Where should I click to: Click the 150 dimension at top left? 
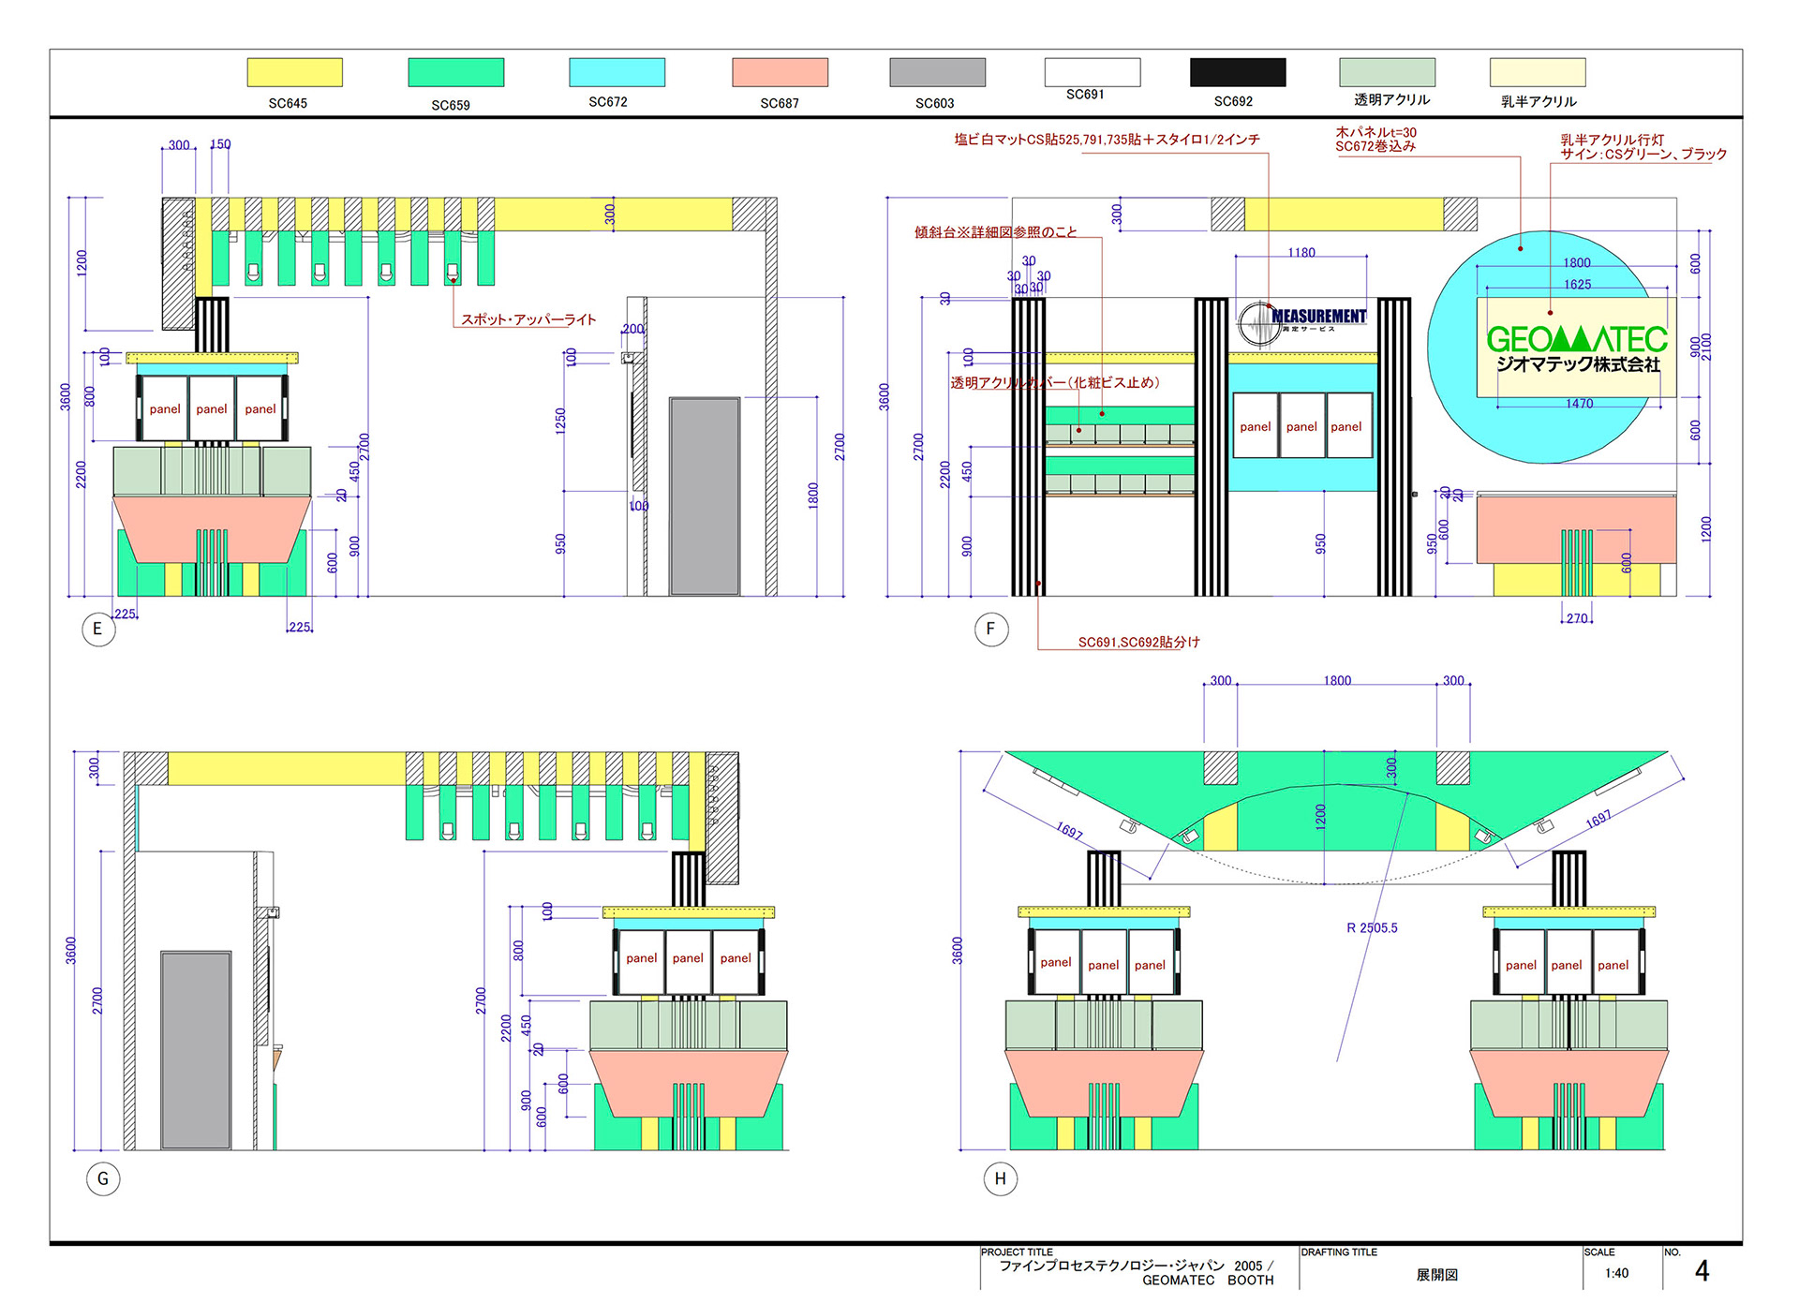pos(220,144)
